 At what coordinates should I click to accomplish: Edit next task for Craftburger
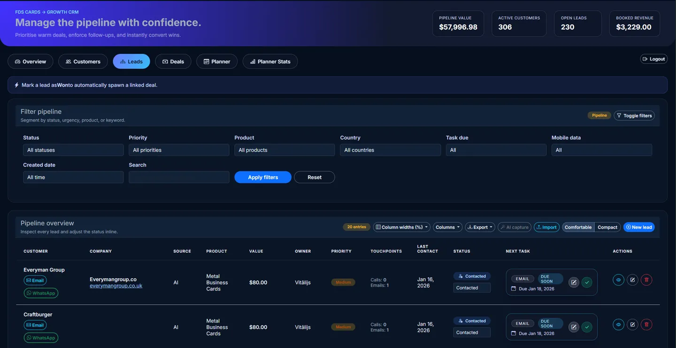tap(574, 327)
